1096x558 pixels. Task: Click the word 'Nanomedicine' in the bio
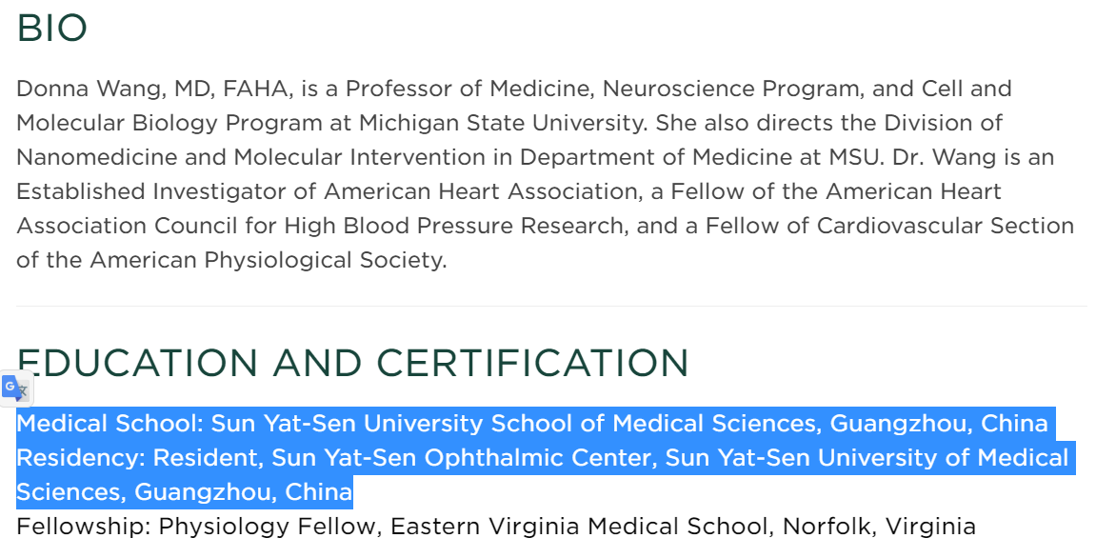pyautogui.click(x=96, y=157)
